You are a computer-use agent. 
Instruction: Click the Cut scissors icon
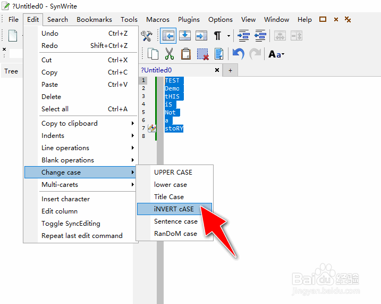coord(170,54)
